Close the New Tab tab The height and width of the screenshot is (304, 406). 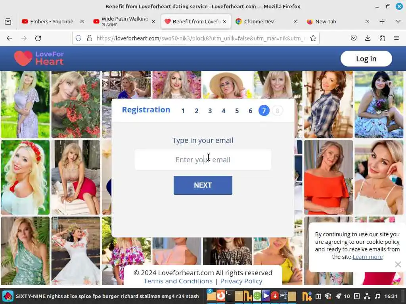[x=367, y=21]
